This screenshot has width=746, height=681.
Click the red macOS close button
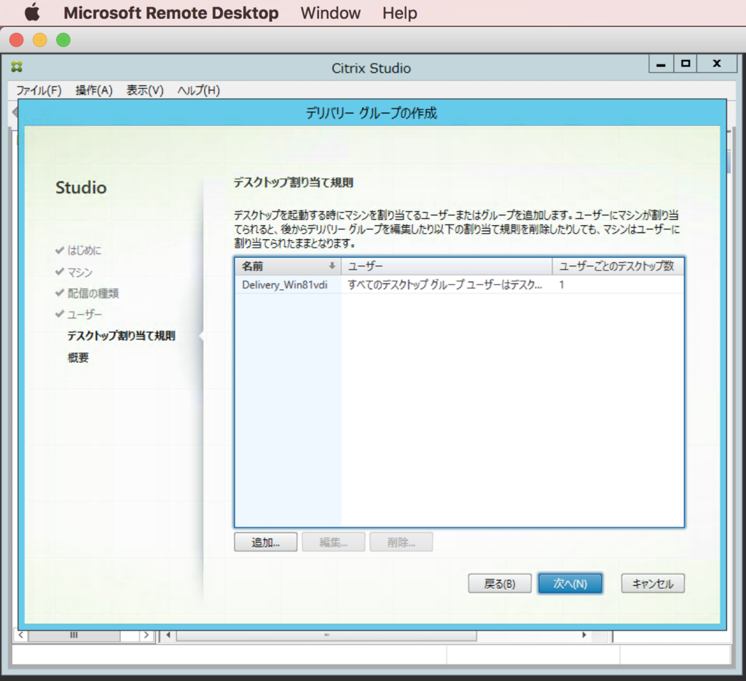click(x=17, y=40)
